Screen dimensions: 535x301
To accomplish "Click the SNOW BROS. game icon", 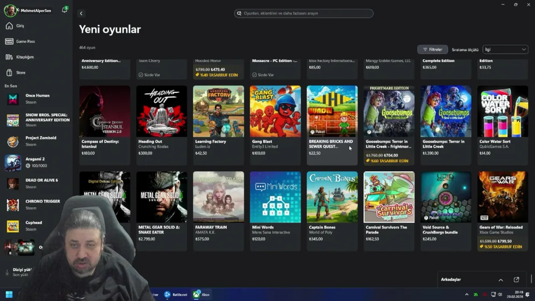I will [x=13, y=120].
